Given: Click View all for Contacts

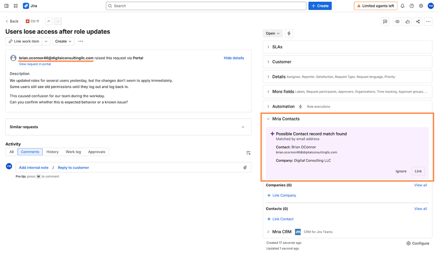Looking at the screenshot, I should click(x=420, y=209).
